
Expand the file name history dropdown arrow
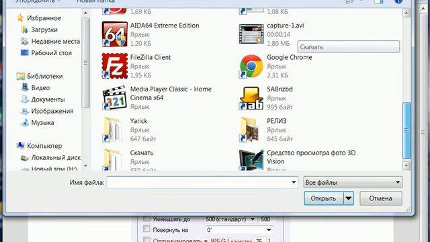pos(294,182)
